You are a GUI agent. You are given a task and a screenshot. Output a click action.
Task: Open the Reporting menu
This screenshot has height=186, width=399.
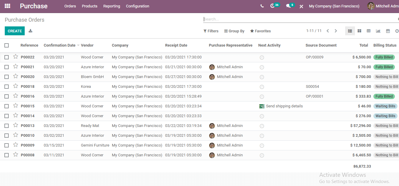(x=112, y=6)
